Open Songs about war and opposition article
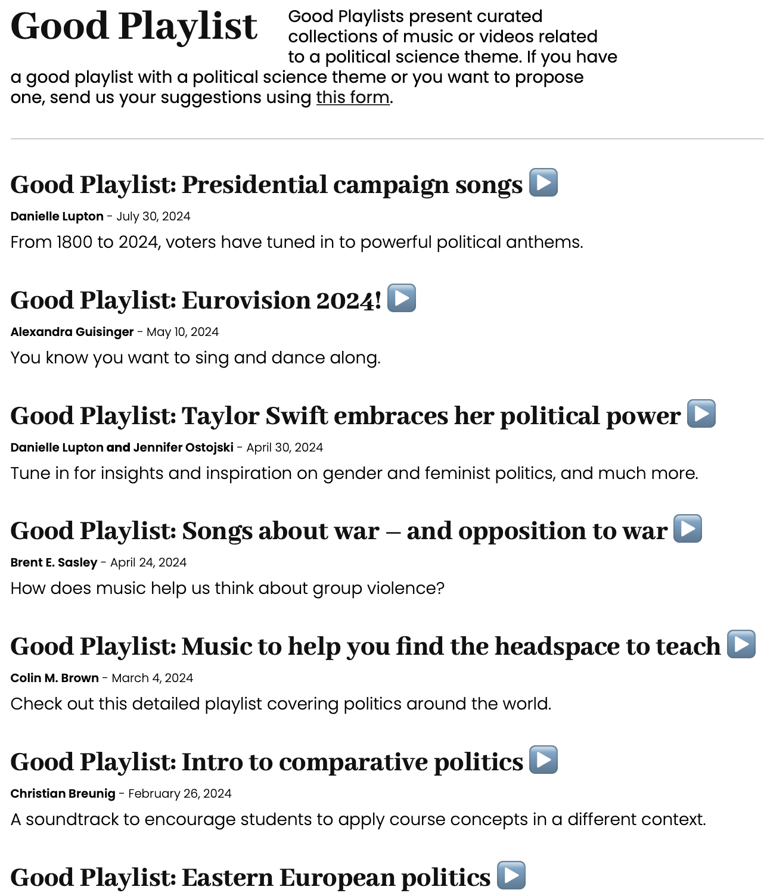 click(338, 531)
